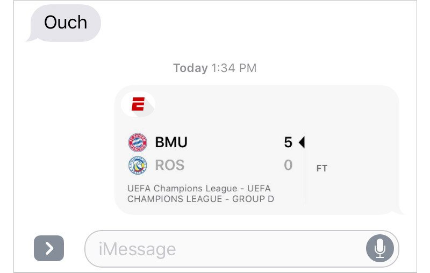Screen dimensions: 430x273
Task: Tap the Ouch message bubble
Action: [66, 23]
